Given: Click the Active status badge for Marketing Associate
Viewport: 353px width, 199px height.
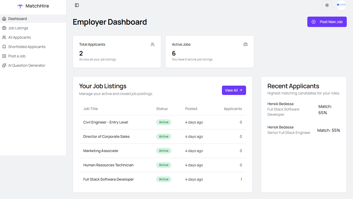Looking at the screenshot, I should click(164, 151).
